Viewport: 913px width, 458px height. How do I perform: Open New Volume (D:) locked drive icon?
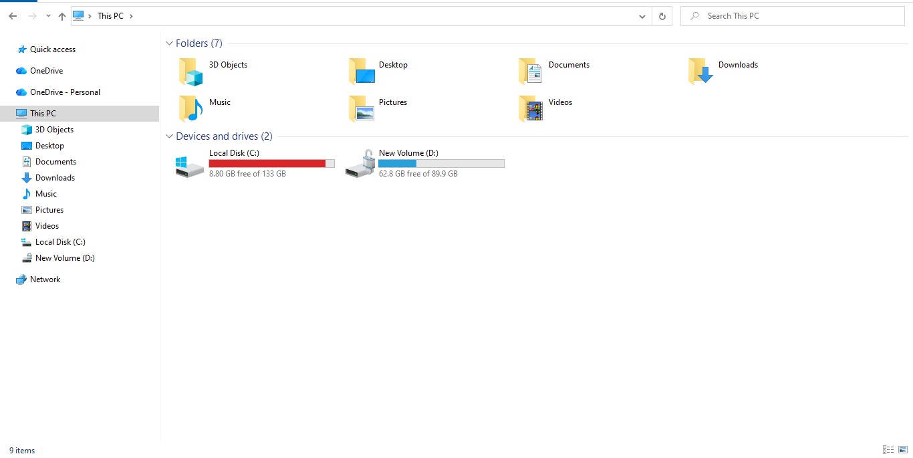(x=360, y=164)
